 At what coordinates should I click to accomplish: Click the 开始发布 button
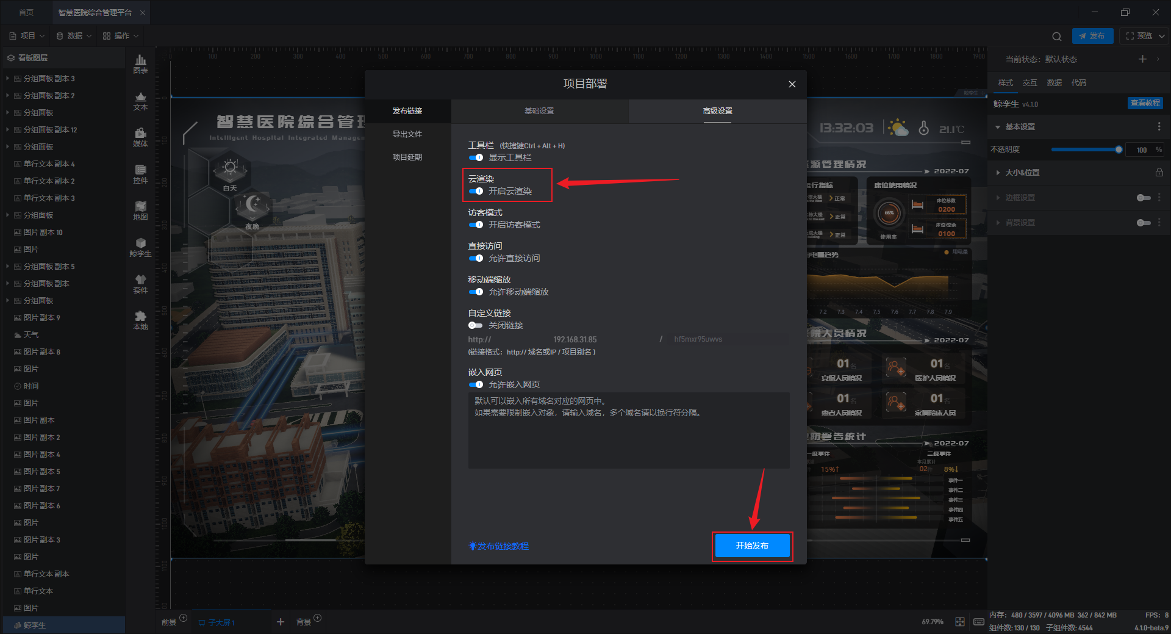point(752,546)
